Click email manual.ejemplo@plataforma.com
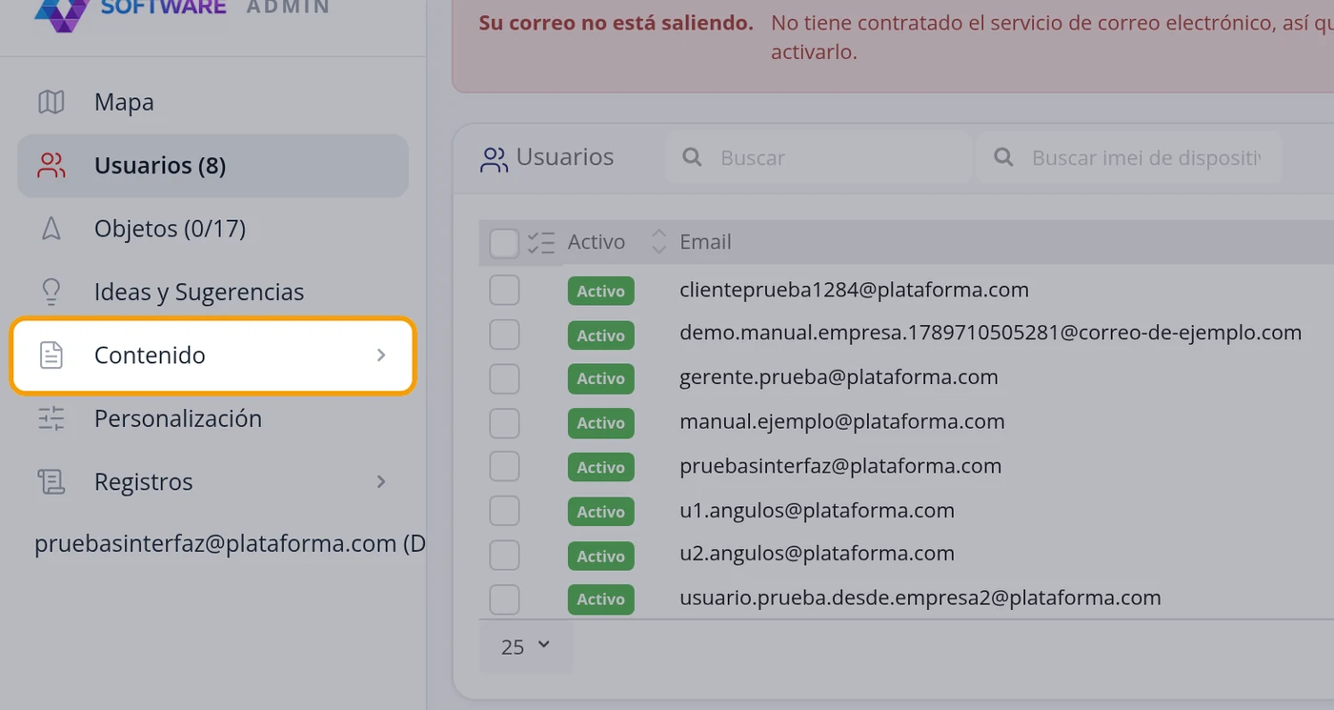Viewport: 1334px width, 710px height. coord(841,421)
